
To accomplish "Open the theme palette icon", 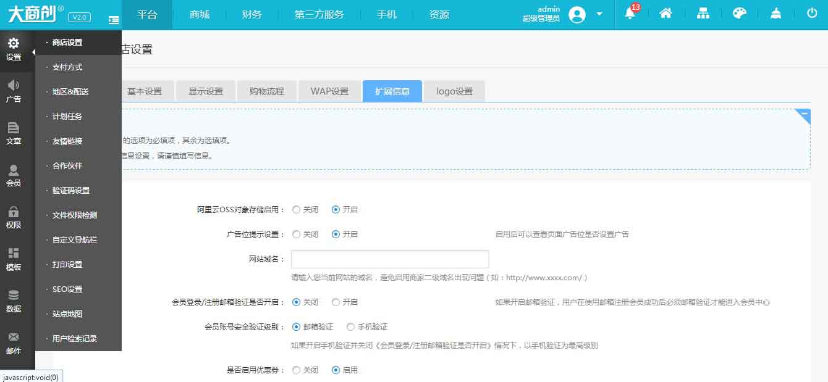I will pyautogui.click(x=739, y=14).
